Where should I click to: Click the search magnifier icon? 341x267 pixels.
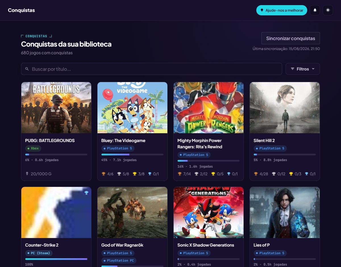pyautogui.click(x=27, y=69)
